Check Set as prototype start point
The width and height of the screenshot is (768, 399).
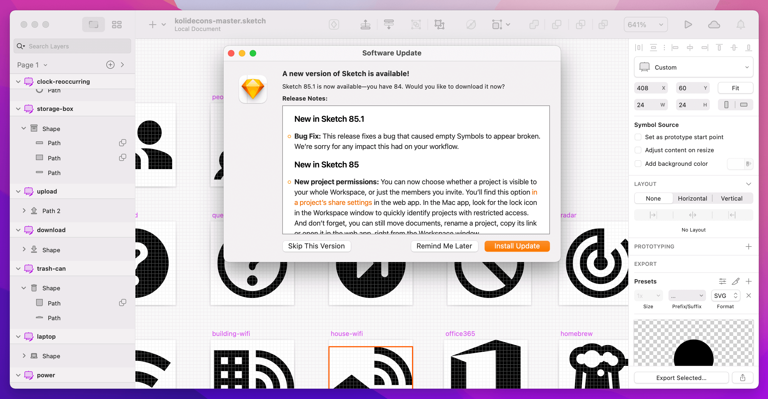pyautogui.click(x=638, y=137)
